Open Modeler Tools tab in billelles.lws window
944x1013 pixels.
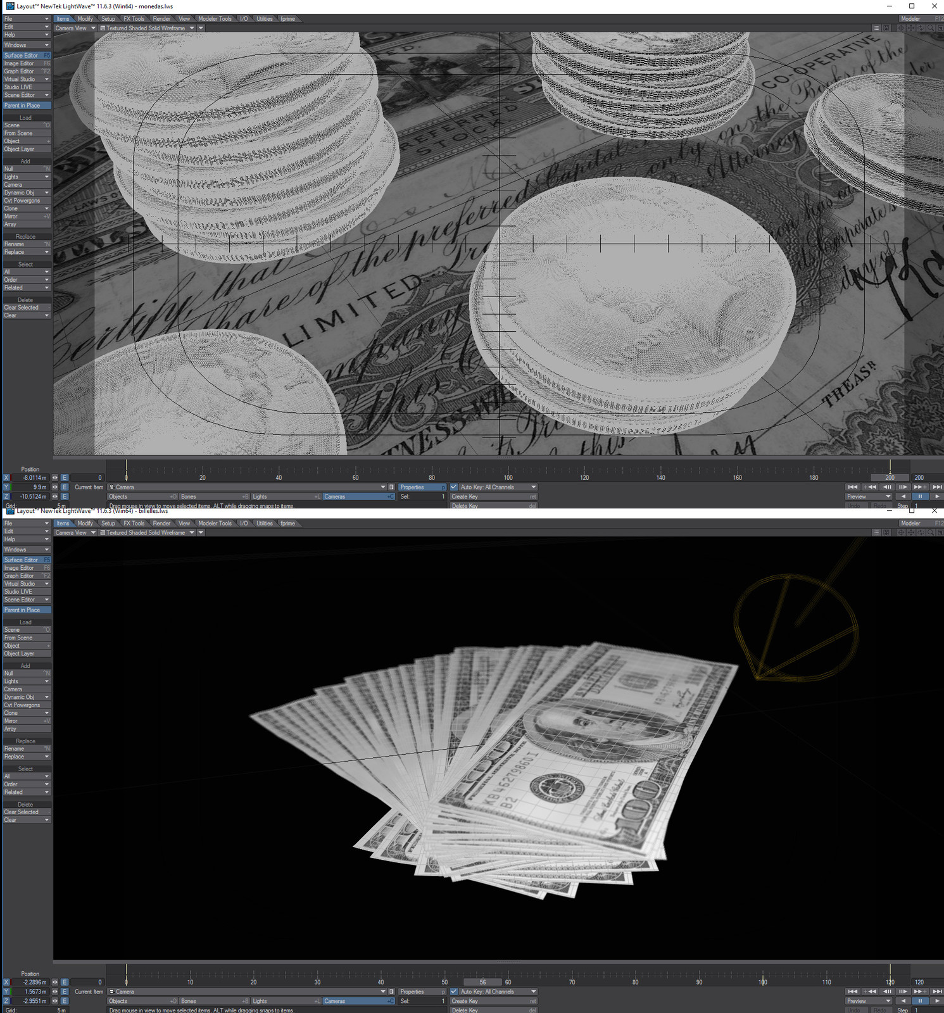click(215, 524)
